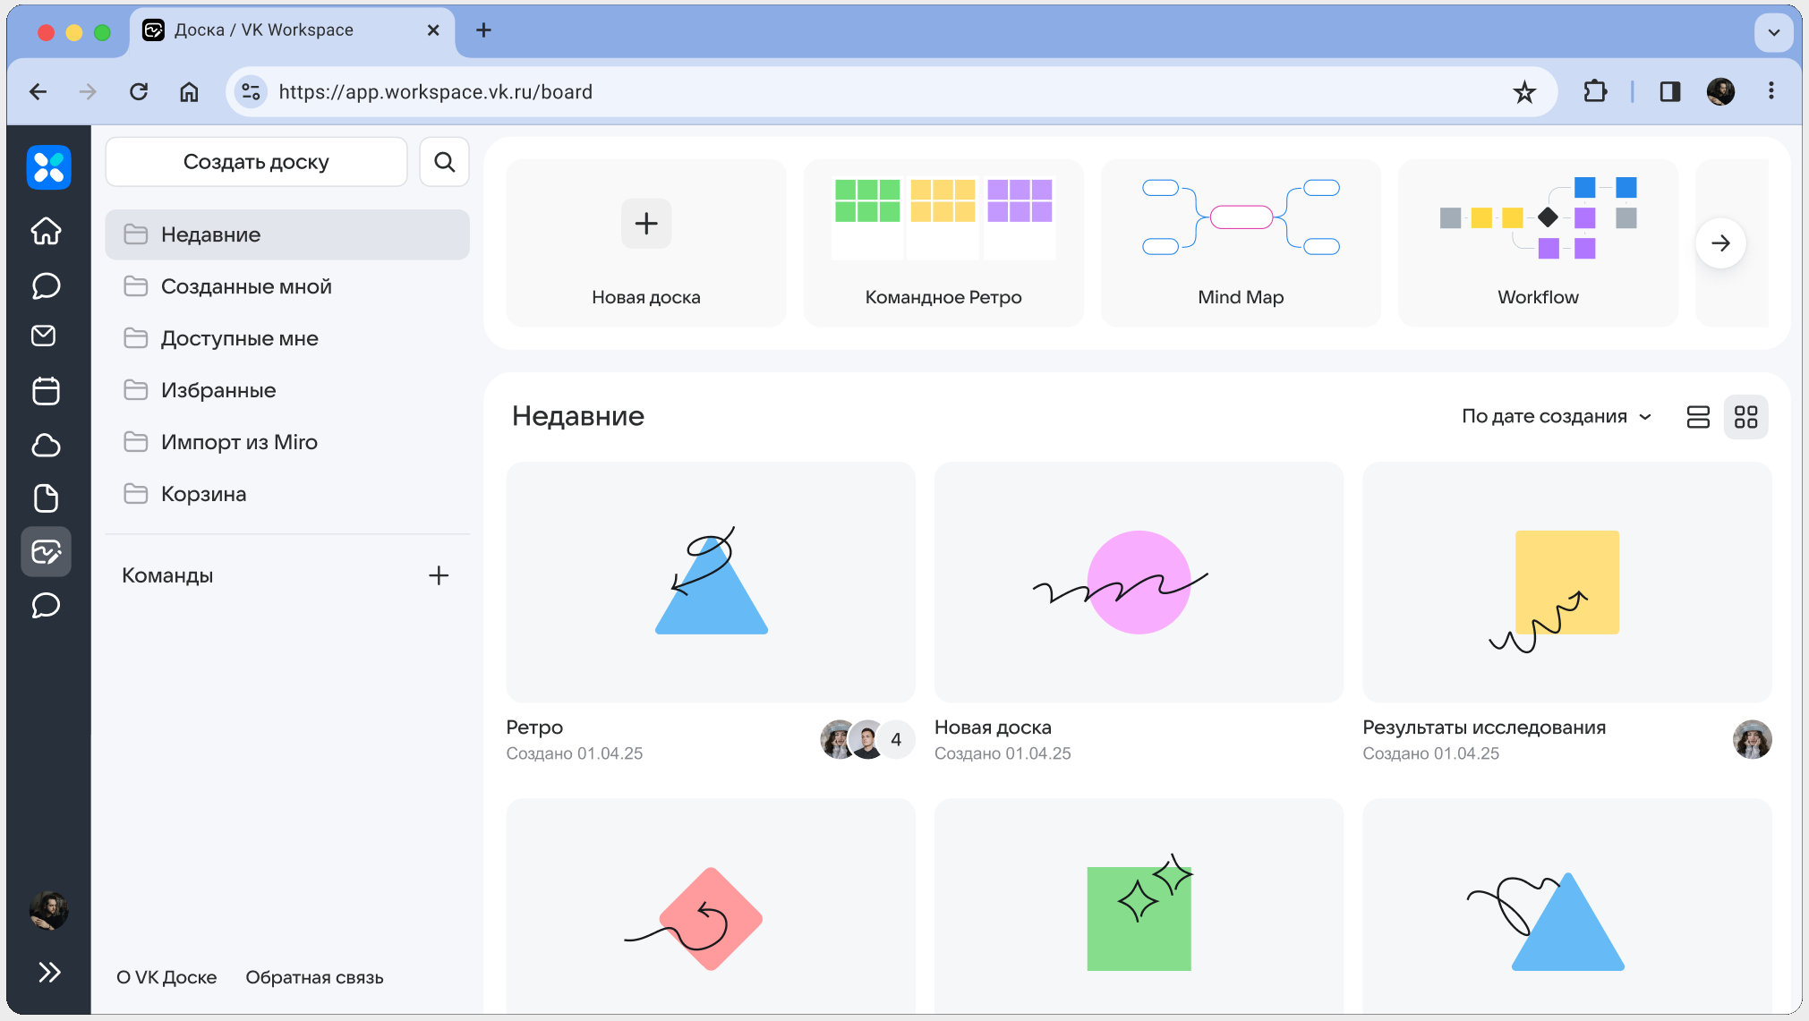The width and height of the screenshot is (1809, 1021).
Task: Add a new team with plus icon
Action: tap(439, 575)
